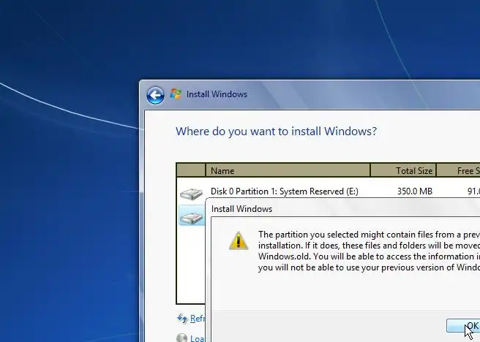This screenshot has width=480, height=342.
Task: Click the Refresh arrows icon
Action: [x=182, y=319]
